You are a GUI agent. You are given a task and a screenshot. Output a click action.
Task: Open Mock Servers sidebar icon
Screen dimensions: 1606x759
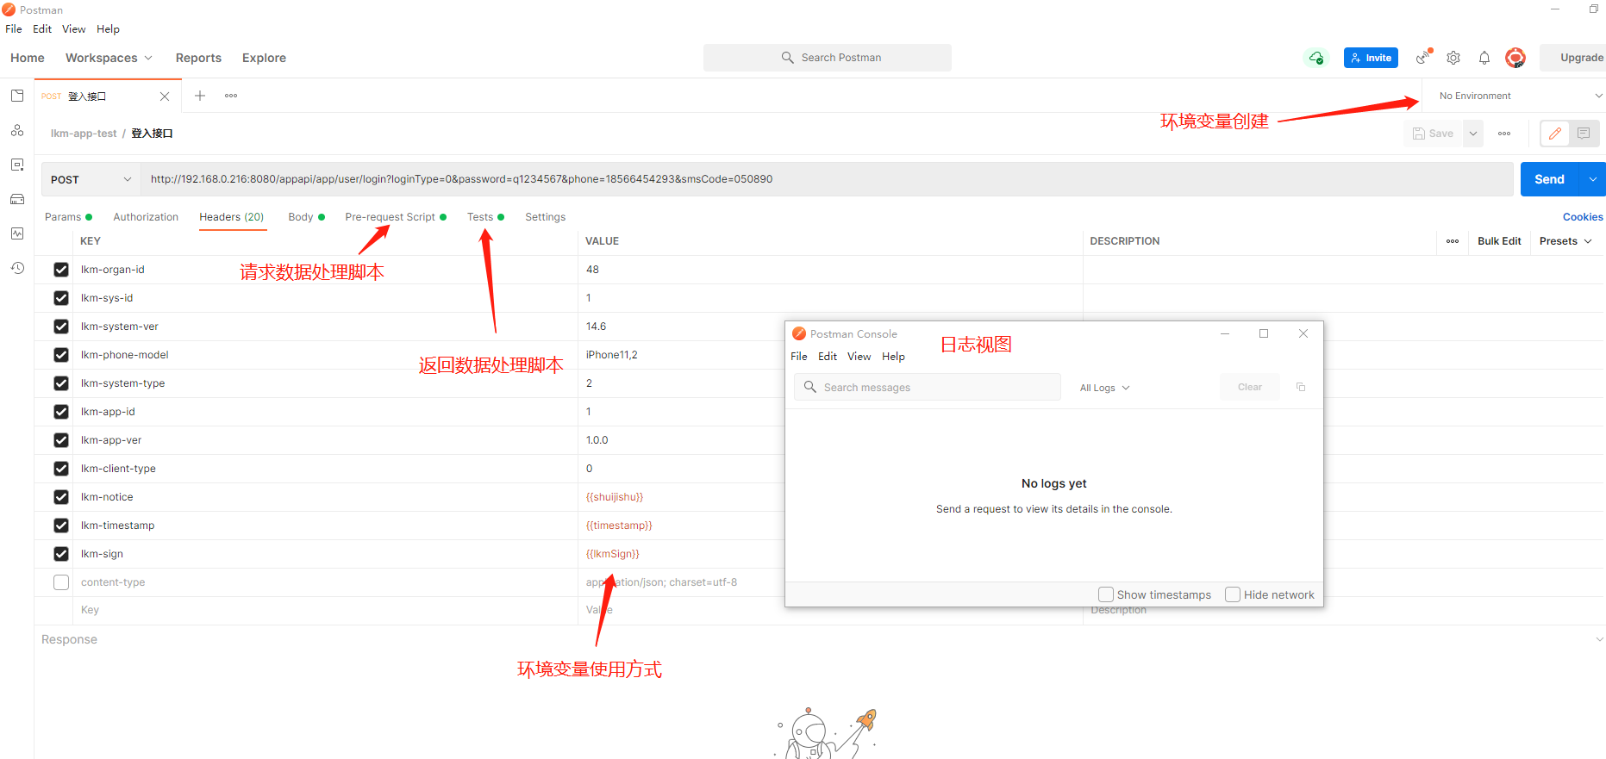click(x=17, y=199)
